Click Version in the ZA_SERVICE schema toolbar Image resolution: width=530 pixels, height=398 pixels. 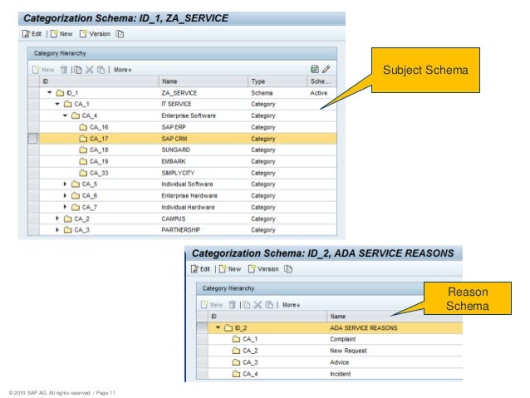pos(95,34)
